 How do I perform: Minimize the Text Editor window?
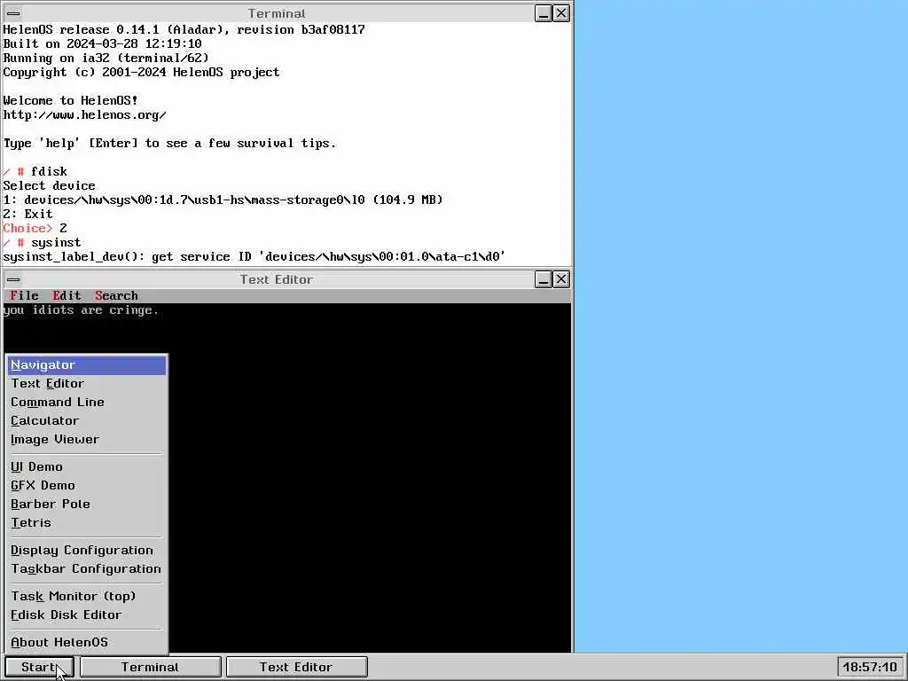click(544, 279)
